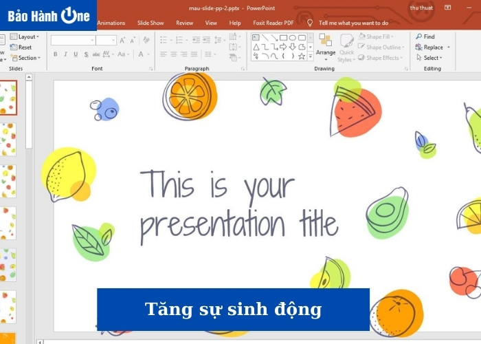This screenshot has height=344, width=481.
Task: Open the Select dropdown in Editing
Action: tap(429, 58)
